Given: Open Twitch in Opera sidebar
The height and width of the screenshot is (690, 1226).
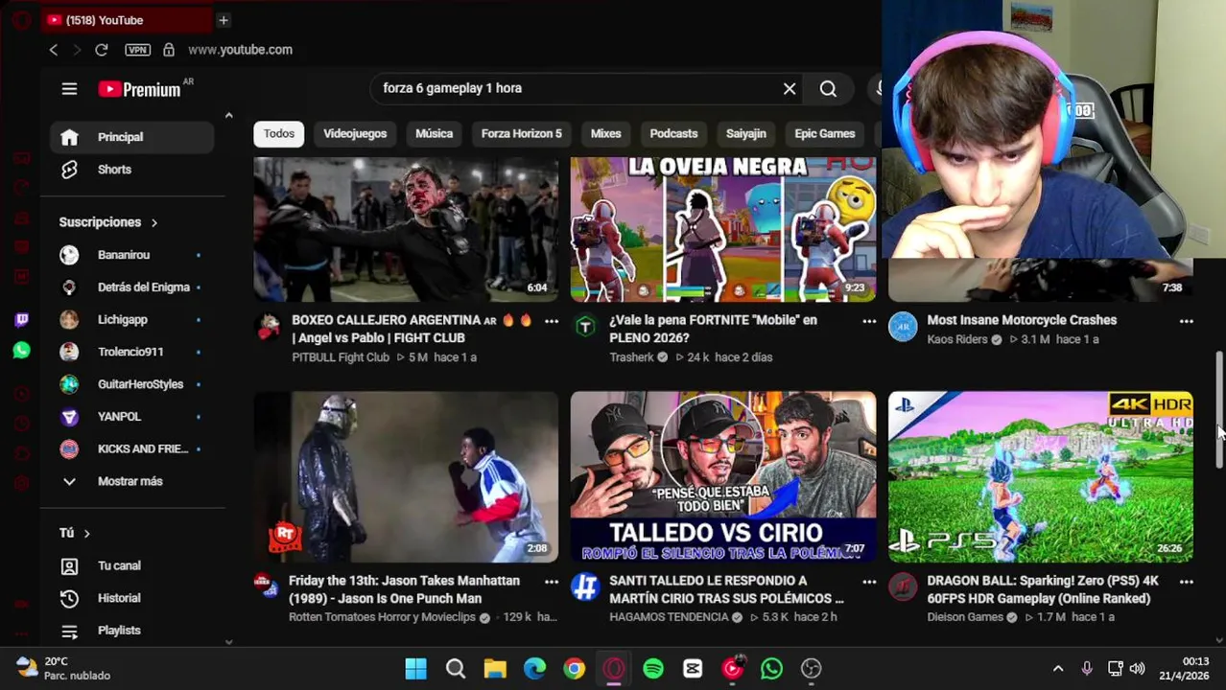Looking at the screenshot, I should 21,319.
